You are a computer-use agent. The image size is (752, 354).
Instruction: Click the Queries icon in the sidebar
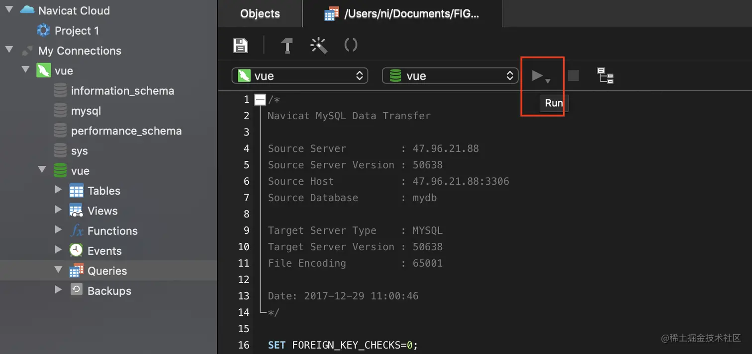click(77, 271)
